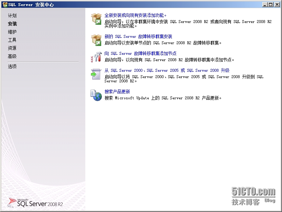Image resolution: width=282 pixels, height=212 pixels.
Task: Go to the 资源 page
Action: (12, 48)
